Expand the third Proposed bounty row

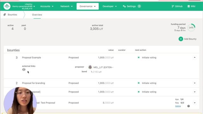point(194,92)
